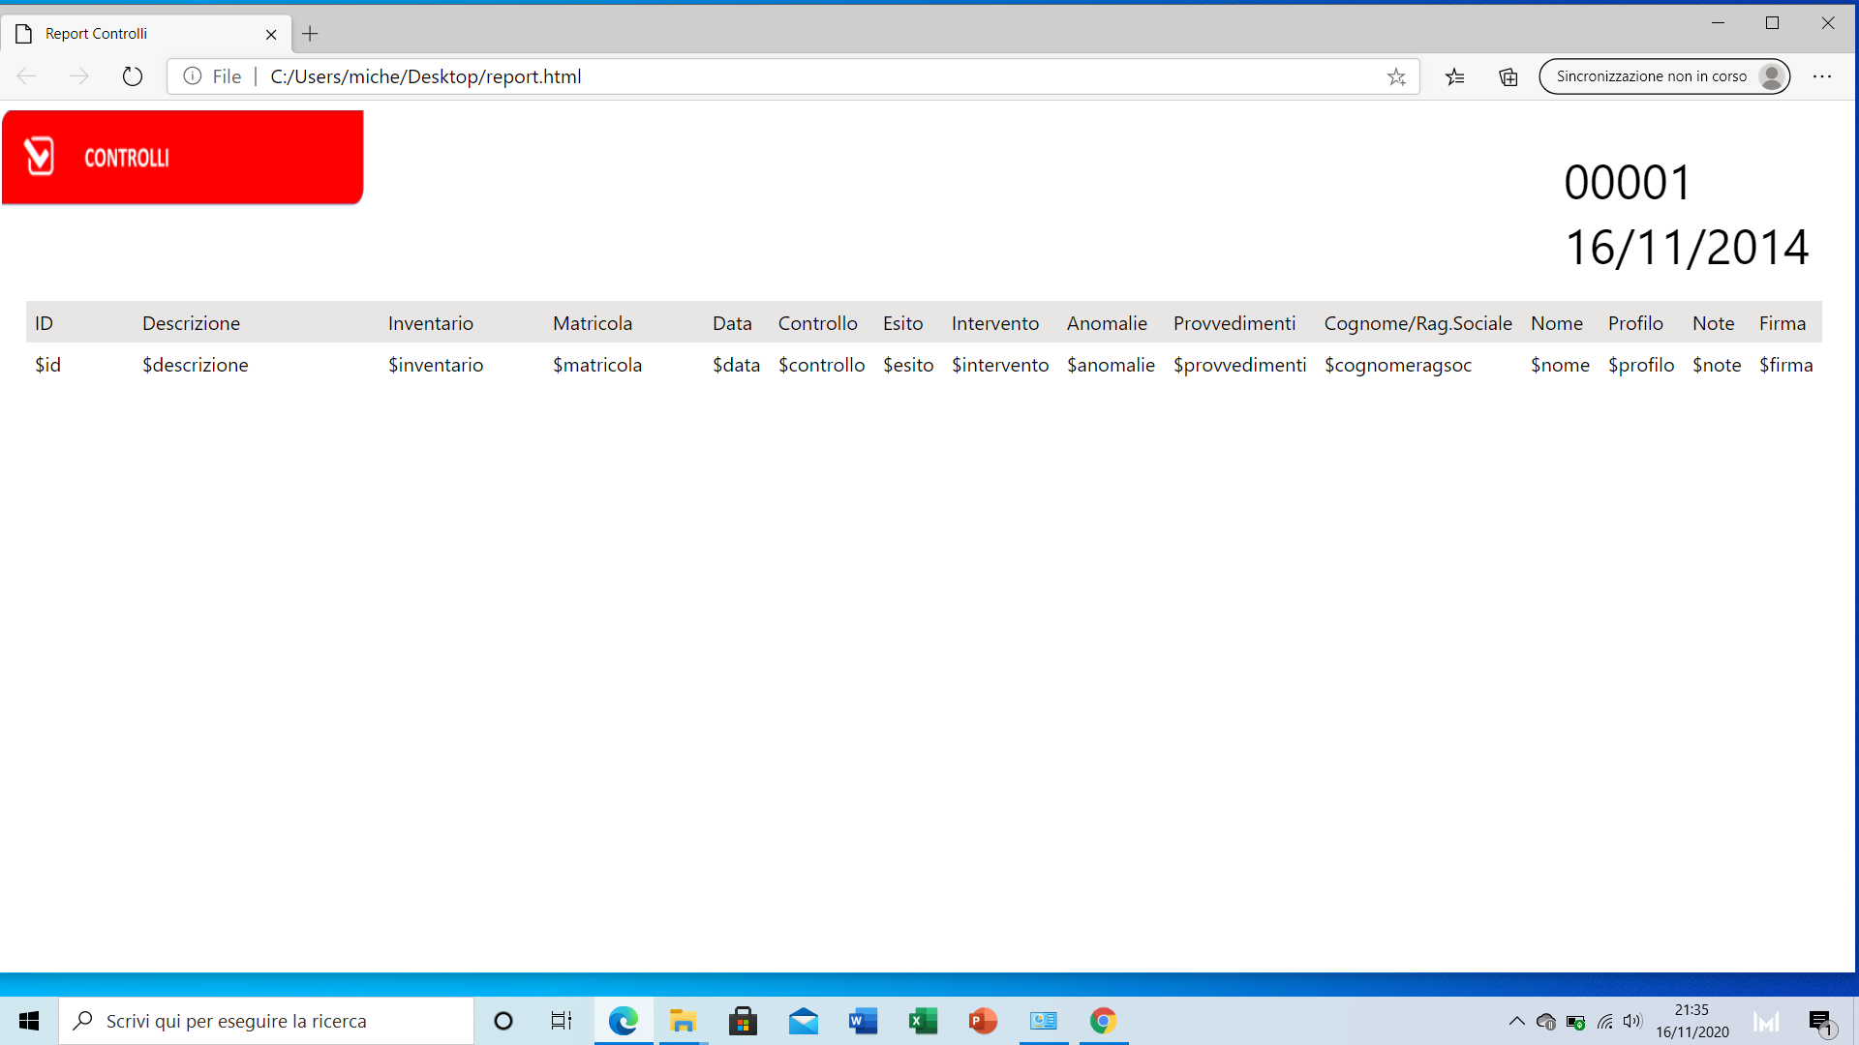Expand hidden system tray icons chevron
The image size is (1859, 1045).
pyautogui.click(x=1516, y=1021)
